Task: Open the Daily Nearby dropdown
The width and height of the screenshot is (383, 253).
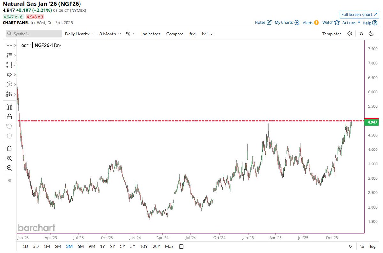Action: point(80,34)
